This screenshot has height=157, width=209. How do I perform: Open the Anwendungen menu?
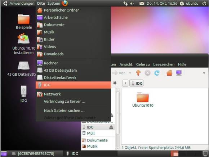[x=22, y=3]
